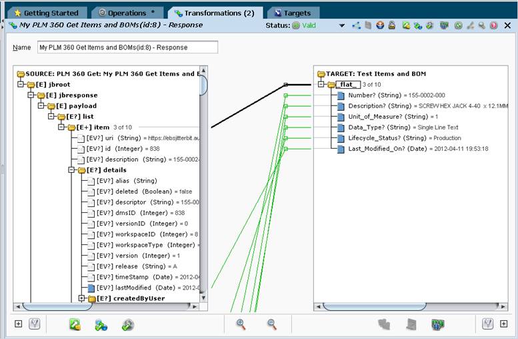Click the grayed tool icon in top toolbar

470,25
